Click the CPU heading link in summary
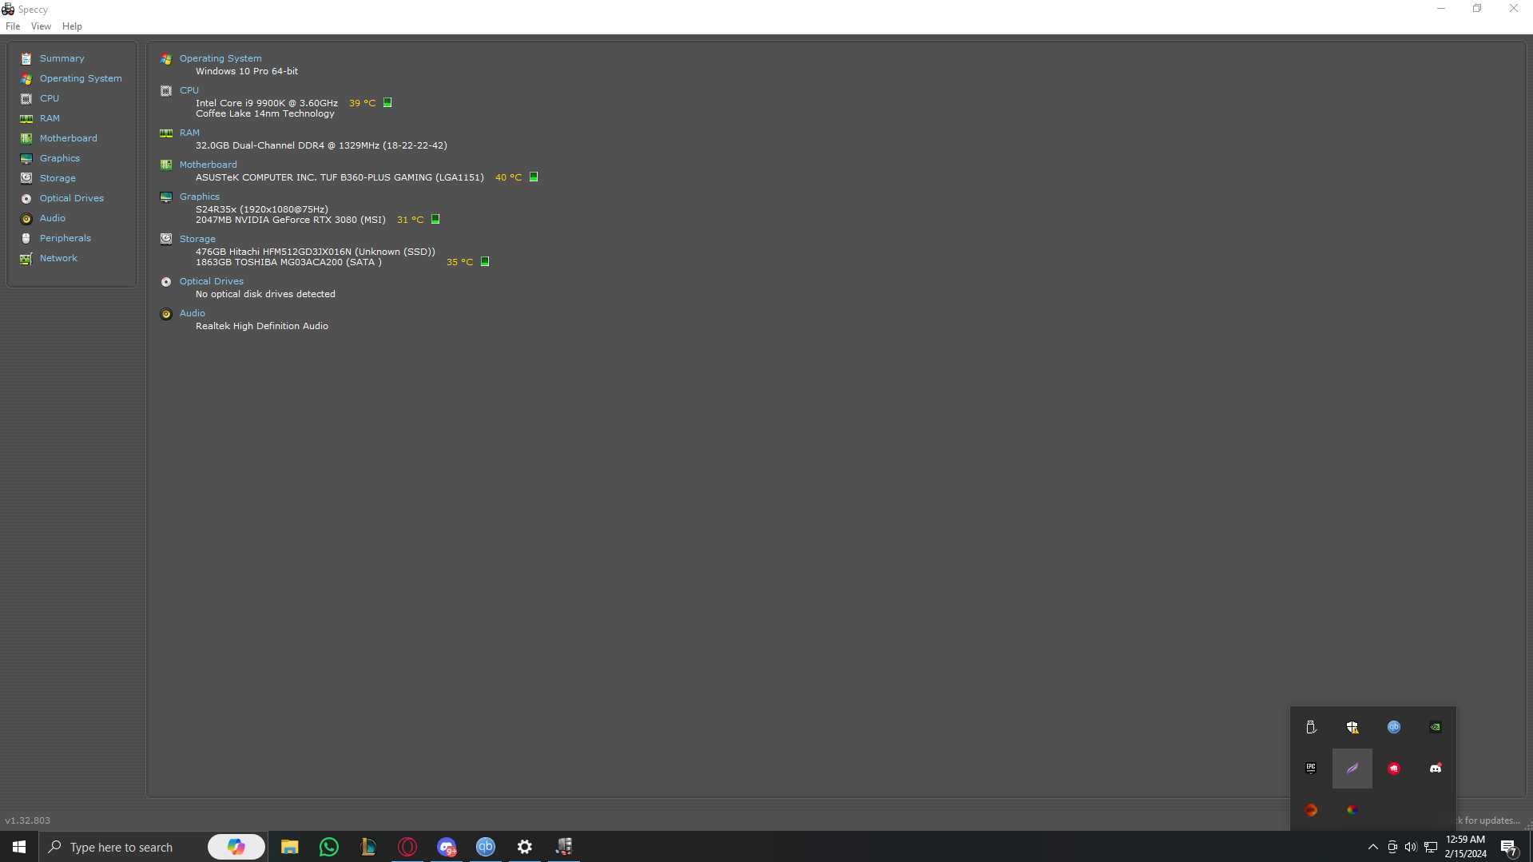 coord(189,90)
